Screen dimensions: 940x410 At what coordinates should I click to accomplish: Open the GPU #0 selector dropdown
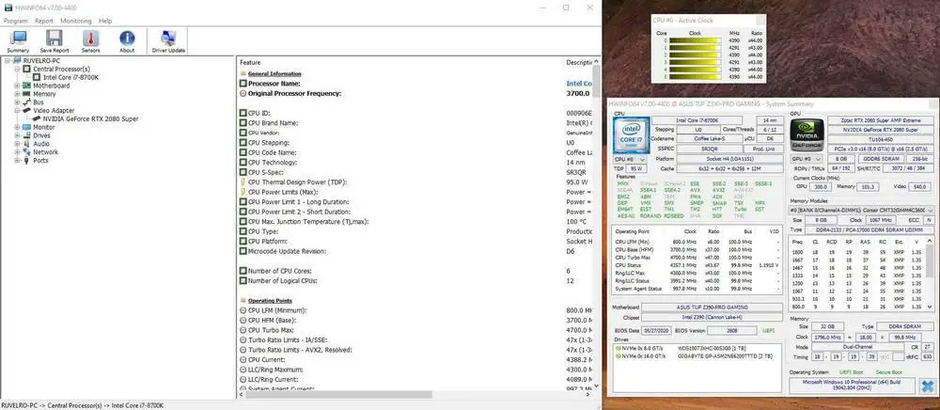point(806,159)
